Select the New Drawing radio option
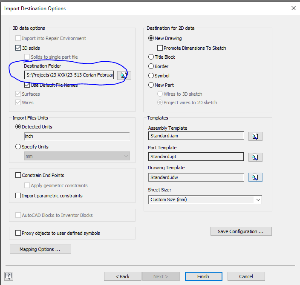Viewport: 300px width, 285px height. 151,38
